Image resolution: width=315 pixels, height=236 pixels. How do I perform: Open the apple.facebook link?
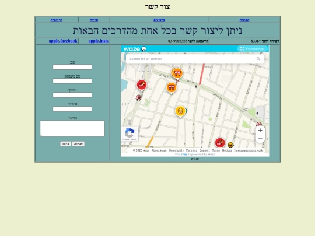pos(63,41)
